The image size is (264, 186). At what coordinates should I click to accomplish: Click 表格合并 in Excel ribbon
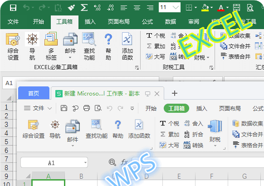[x=235, y=56]
